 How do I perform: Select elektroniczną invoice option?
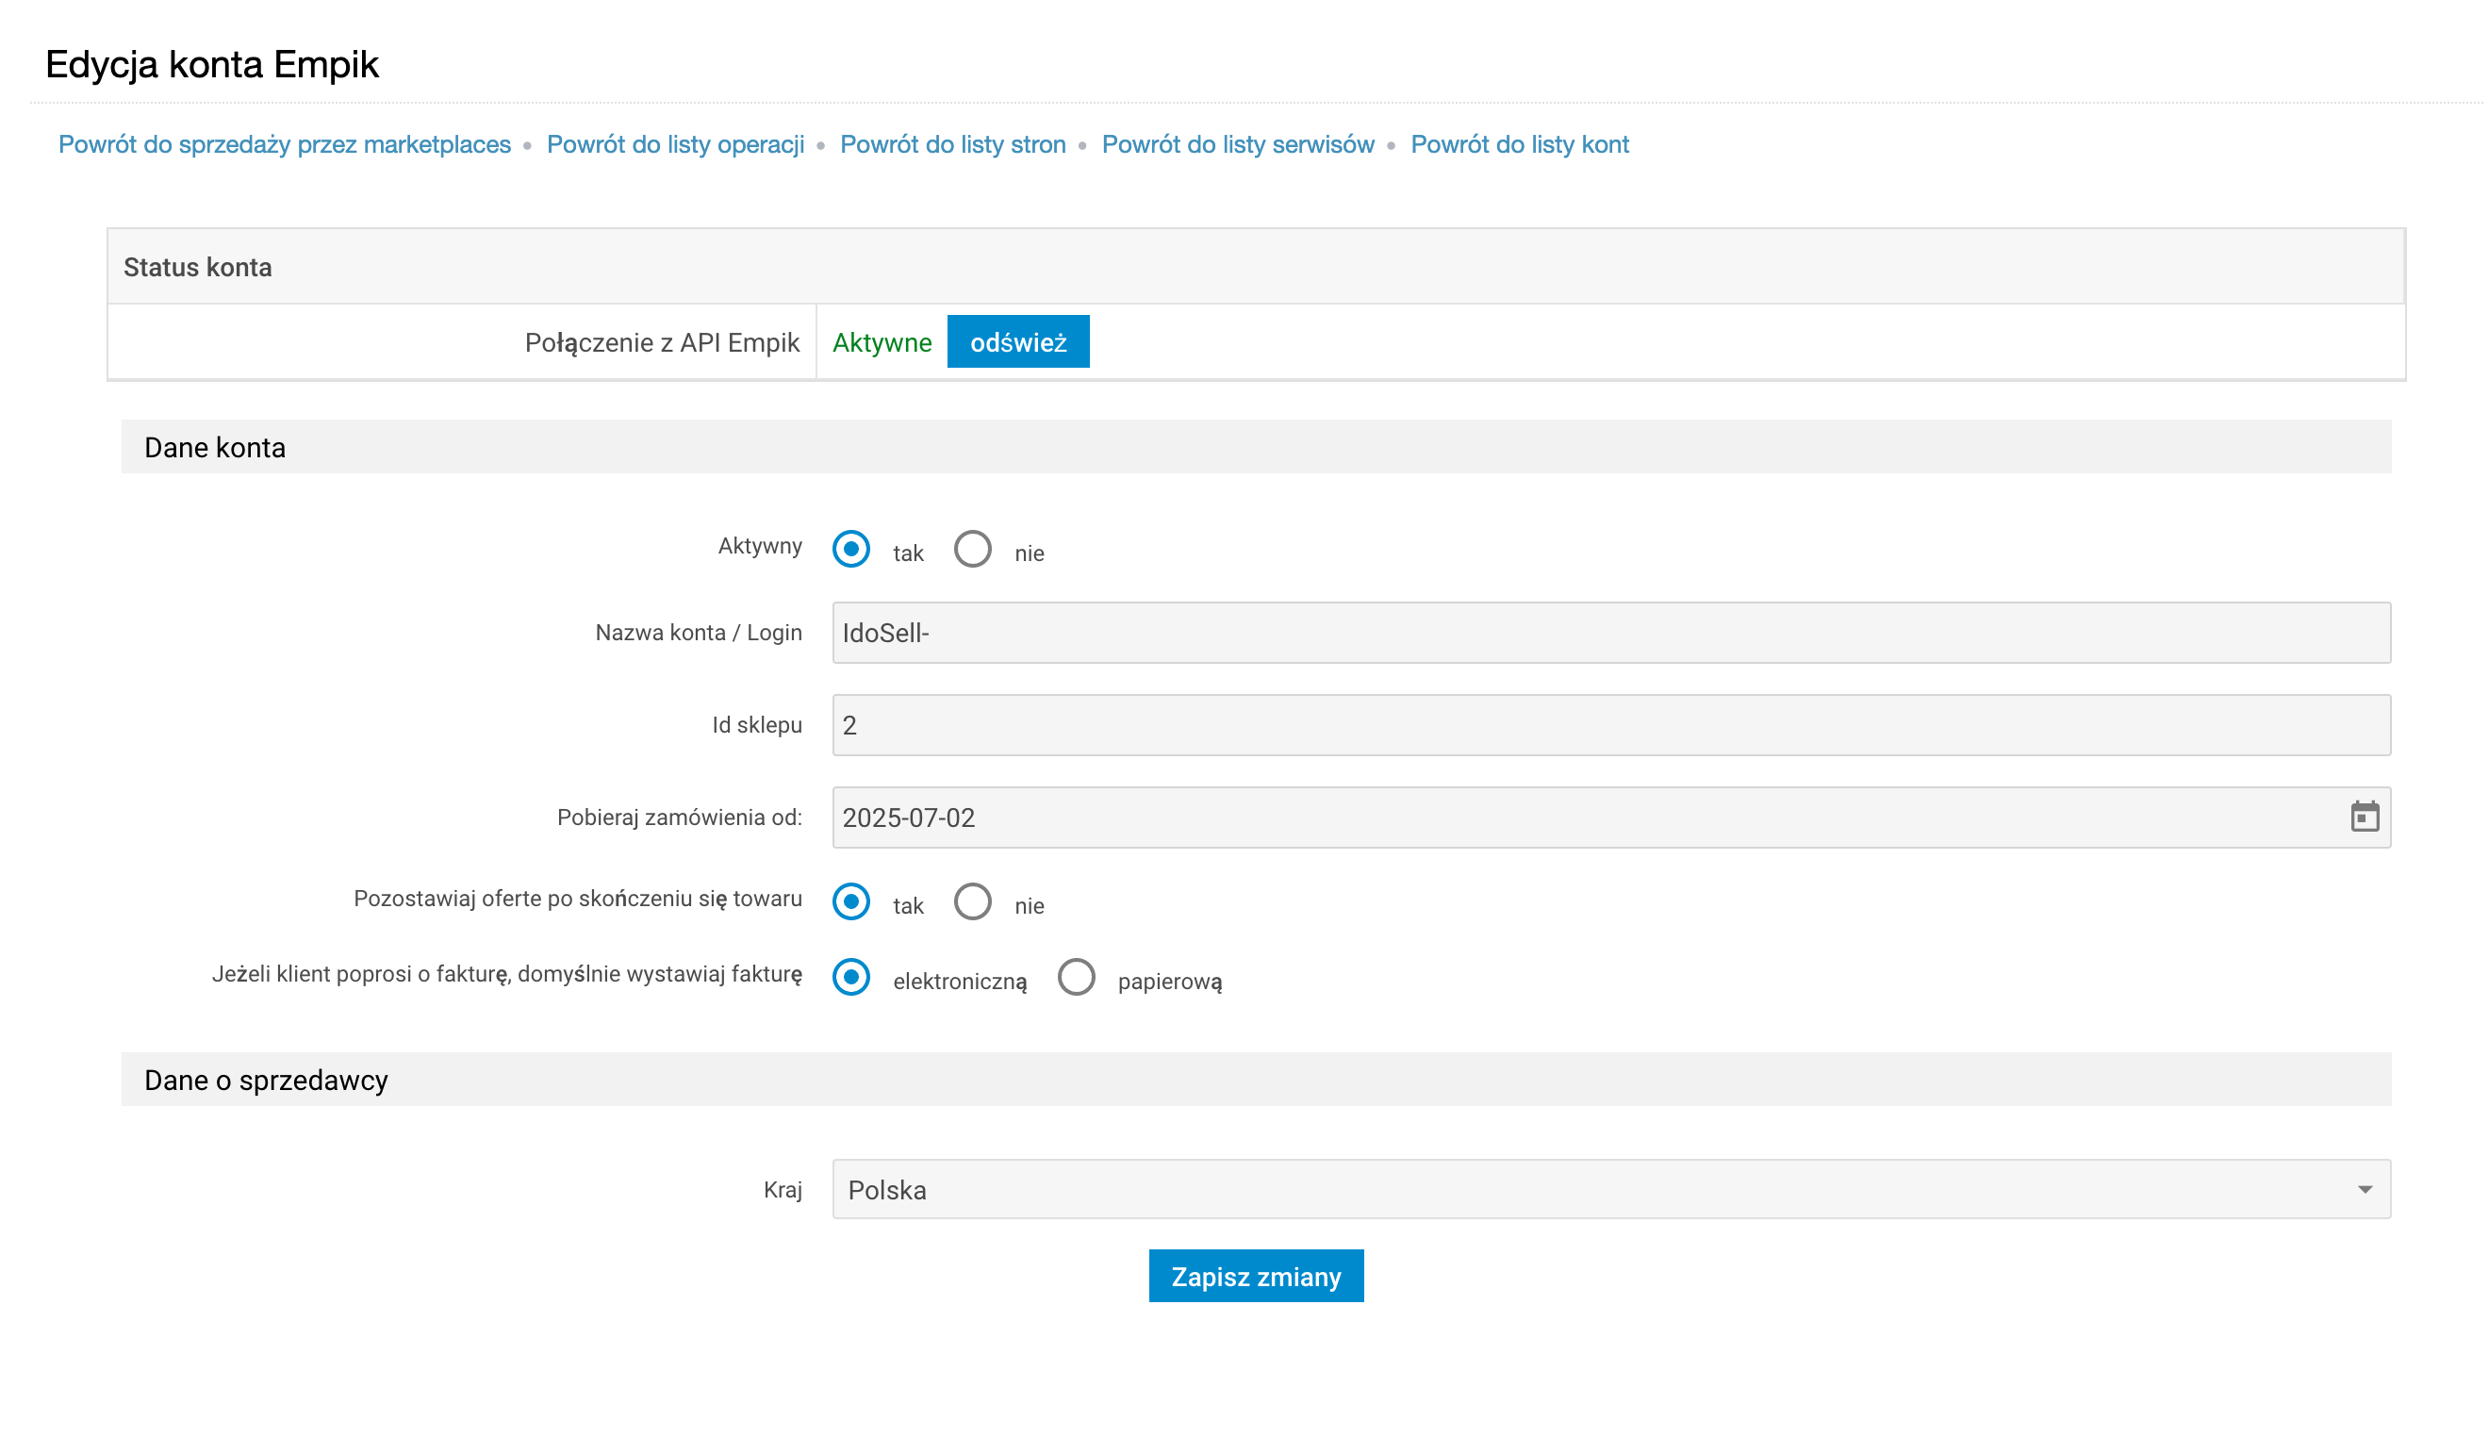pyautogui.click(x=850, y=977)
